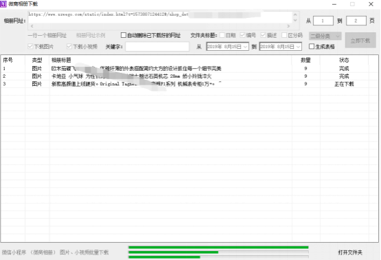The width and height of the screenshot is (381, 260).
Task: Click the URL box scroll left arrow
Action: [x=32, y=26]
